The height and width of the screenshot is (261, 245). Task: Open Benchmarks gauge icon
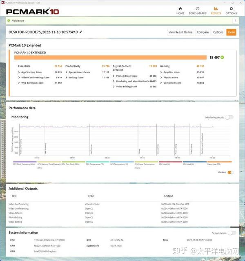[197, 9]
